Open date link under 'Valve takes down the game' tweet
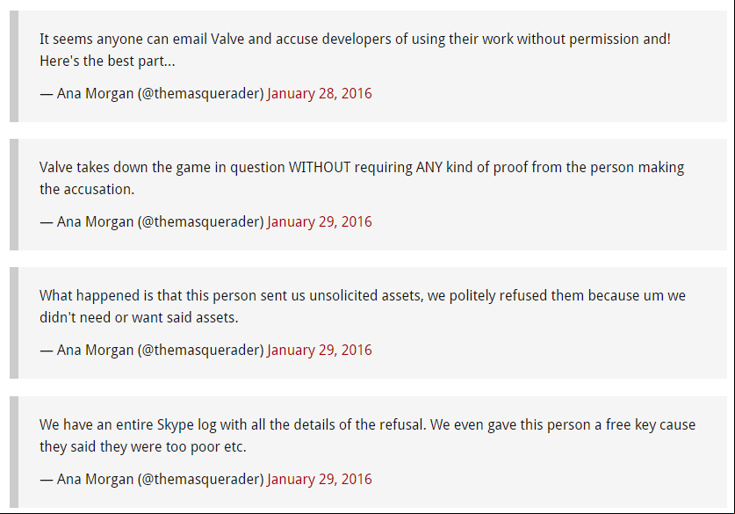 point(320,221)
